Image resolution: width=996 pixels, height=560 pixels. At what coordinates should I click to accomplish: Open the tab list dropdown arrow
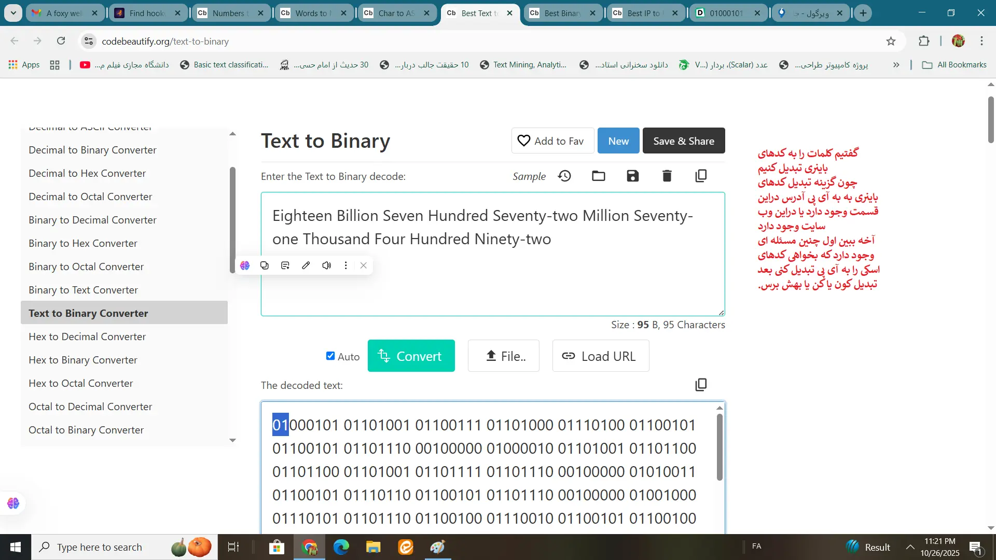[x=13, y=13]
